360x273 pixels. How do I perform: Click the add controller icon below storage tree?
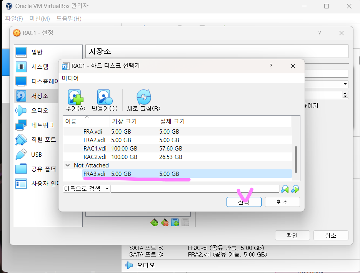(x=154, y=222)
